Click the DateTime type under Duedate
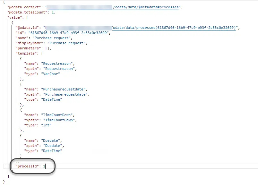Viewport: 258px width, 187px height. tap(51, 151)
